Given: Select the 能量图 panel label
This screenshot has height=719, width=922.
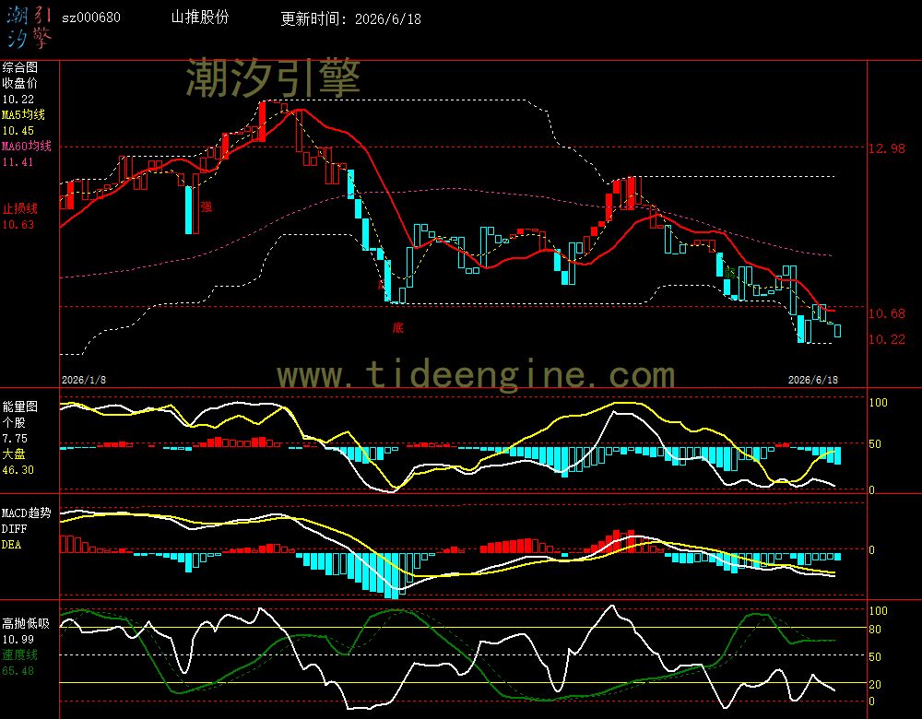Looking at the screenshot, I should point(19,407).
